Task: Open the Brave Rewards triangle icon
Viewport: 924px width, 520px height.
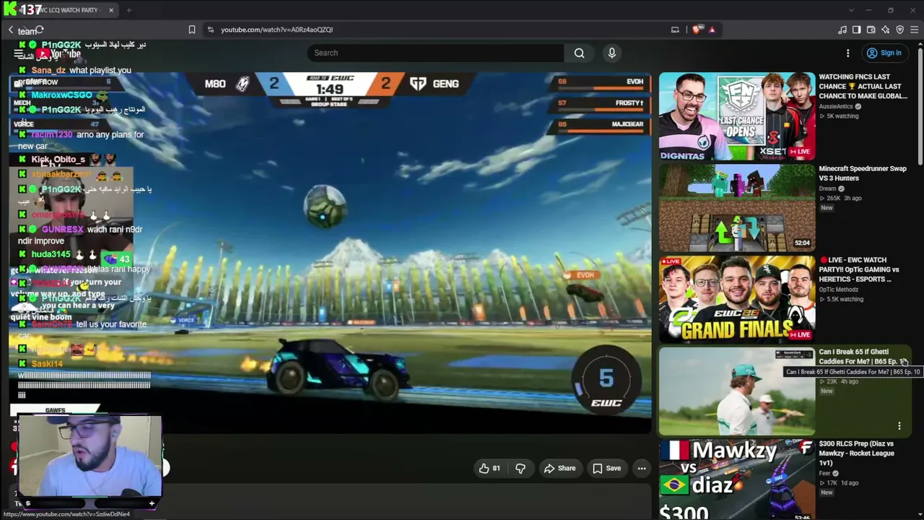Action: pyautogui.click(x=712, y=30)
